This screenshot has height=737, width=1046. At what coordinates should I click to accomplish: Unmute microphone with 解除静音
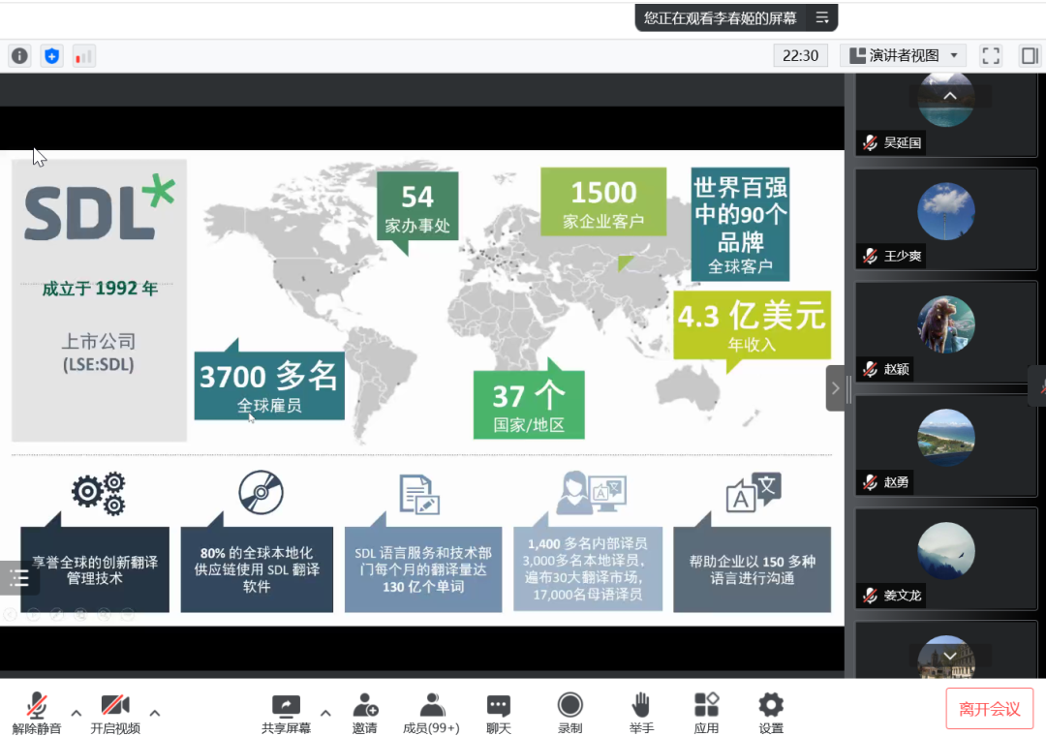point(37,713)
